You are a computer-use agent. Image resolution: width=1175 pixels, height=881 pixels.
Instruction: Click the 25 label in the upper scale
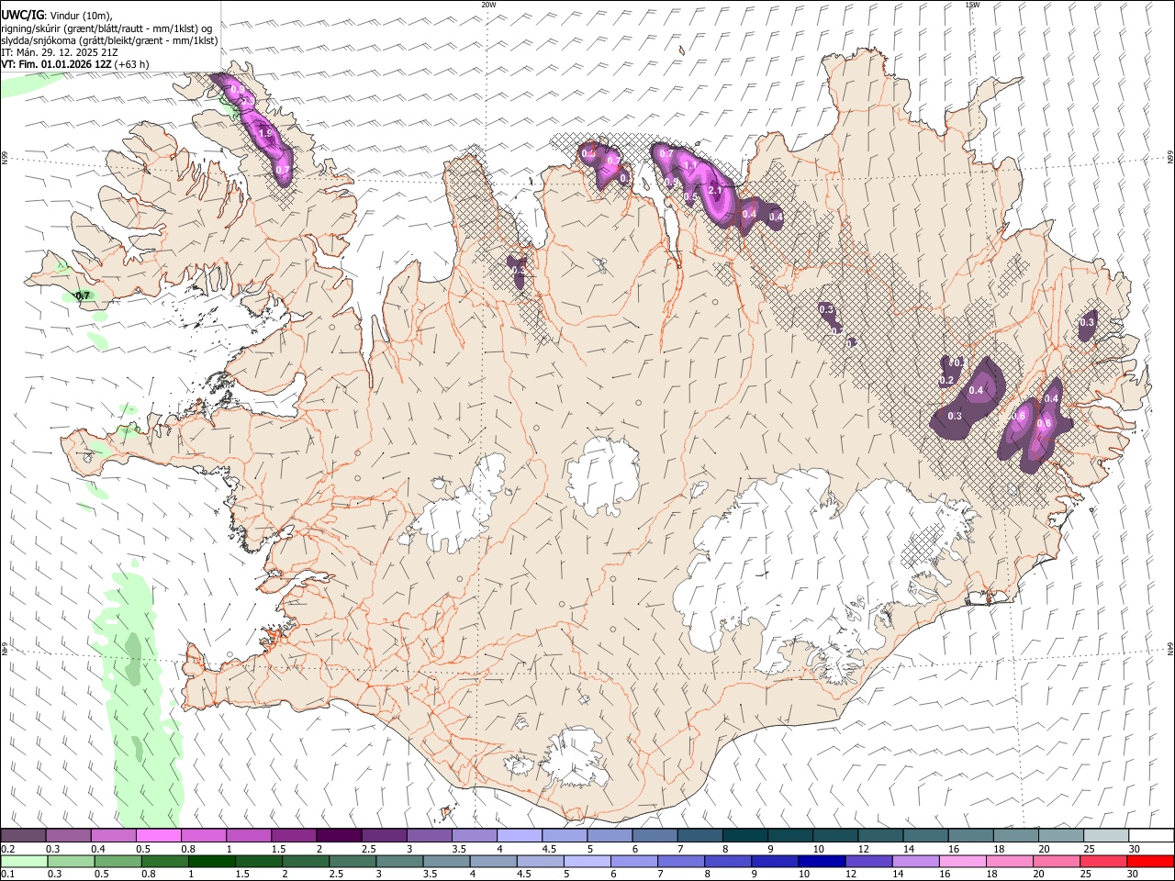[1089, 849]
